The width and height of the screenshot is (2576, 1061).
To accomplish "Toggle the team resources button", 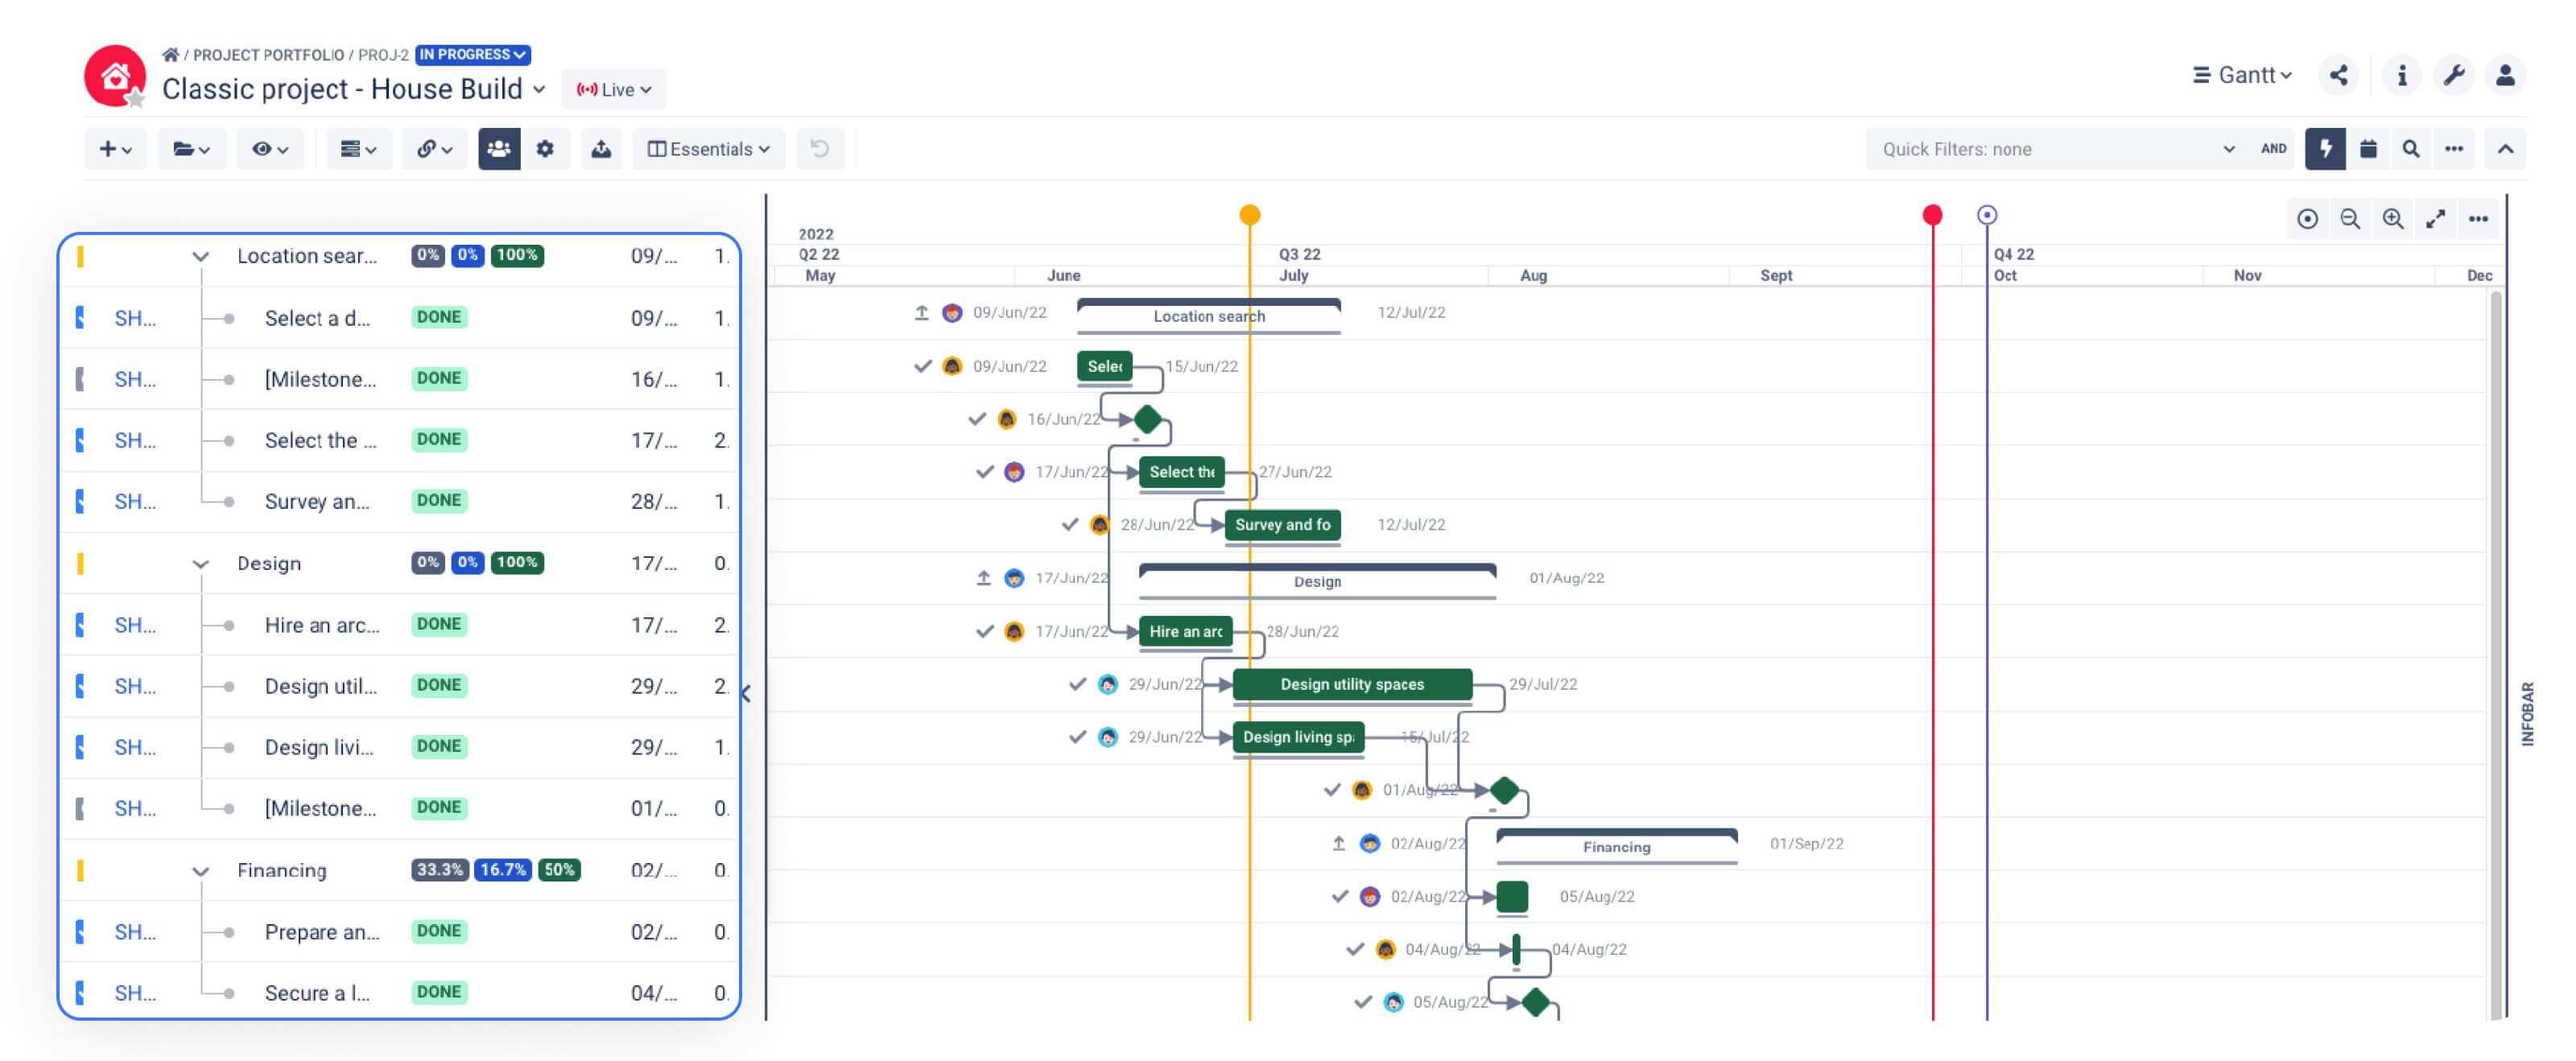I will pos(499,149).
